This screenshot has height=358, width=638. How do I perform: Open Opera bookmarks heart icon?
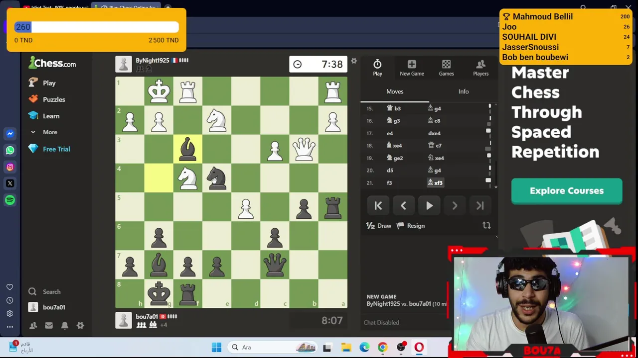coord(9,287)
